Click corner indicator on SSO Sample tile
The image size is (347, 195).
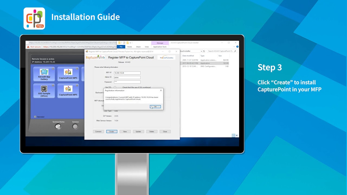pyautogui.click(x=53, y=86)
